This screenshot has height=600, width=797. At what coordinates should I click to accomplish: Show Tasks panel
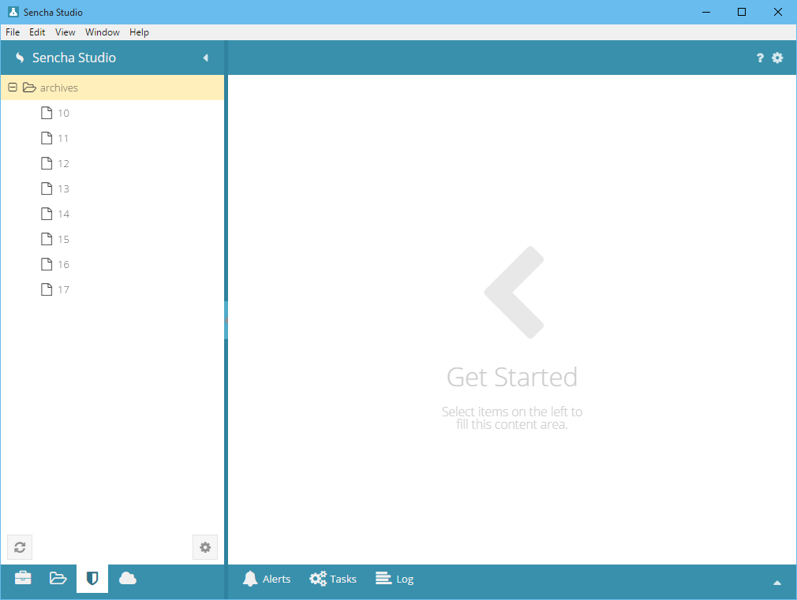click(333, 579)
